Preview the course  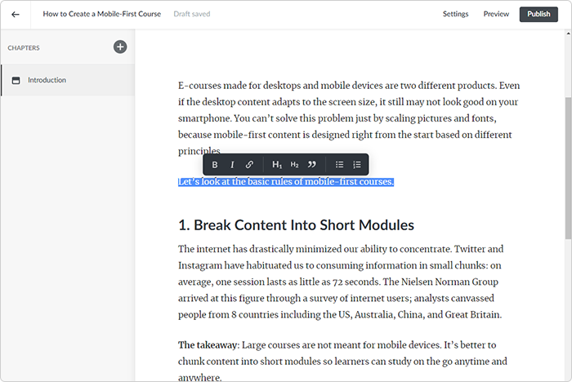pyautogui.click(x=496, y=14)
